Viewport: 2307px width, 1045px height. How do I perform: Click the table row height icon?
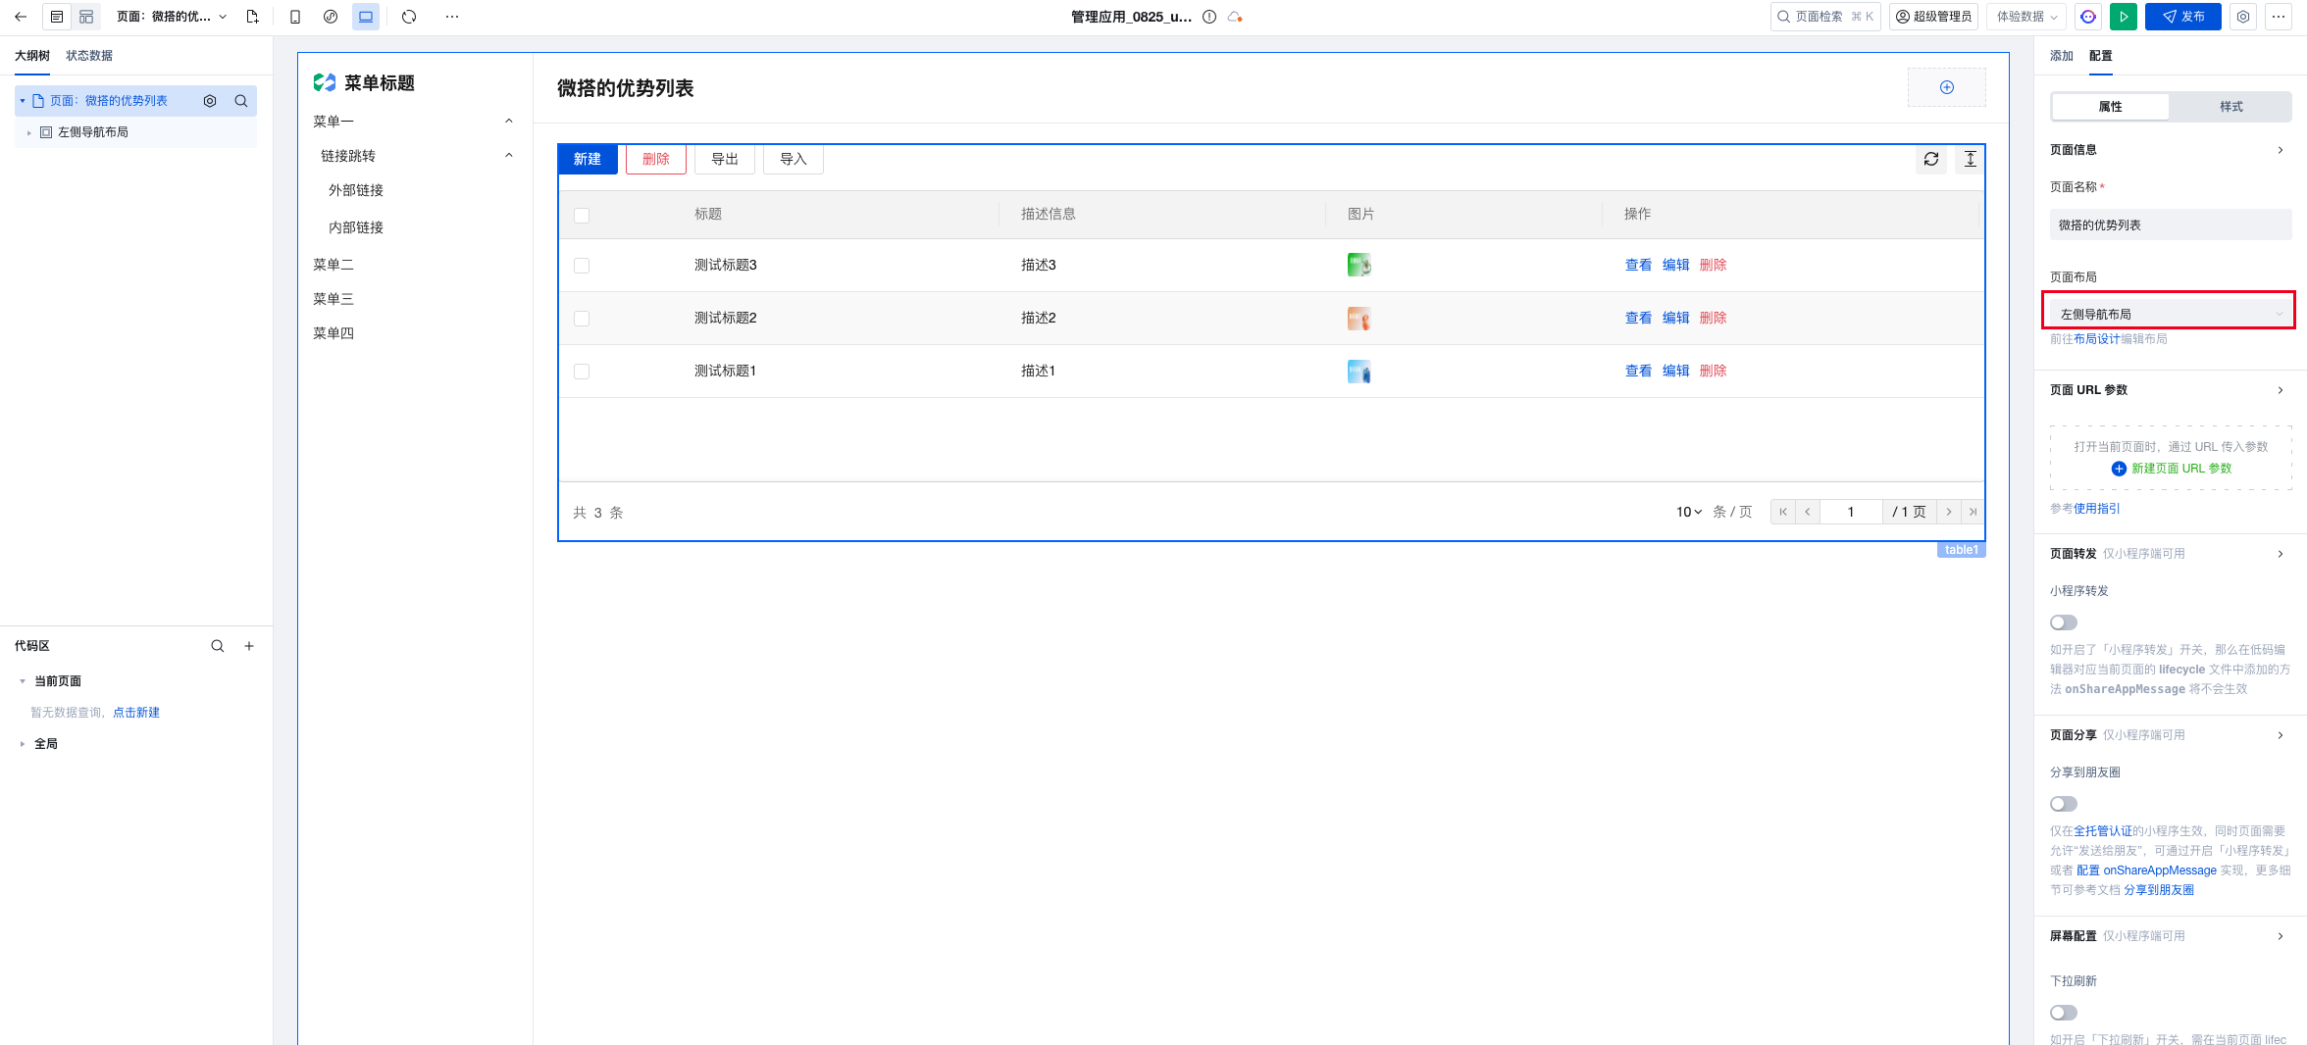click(x=1970, y=159)
